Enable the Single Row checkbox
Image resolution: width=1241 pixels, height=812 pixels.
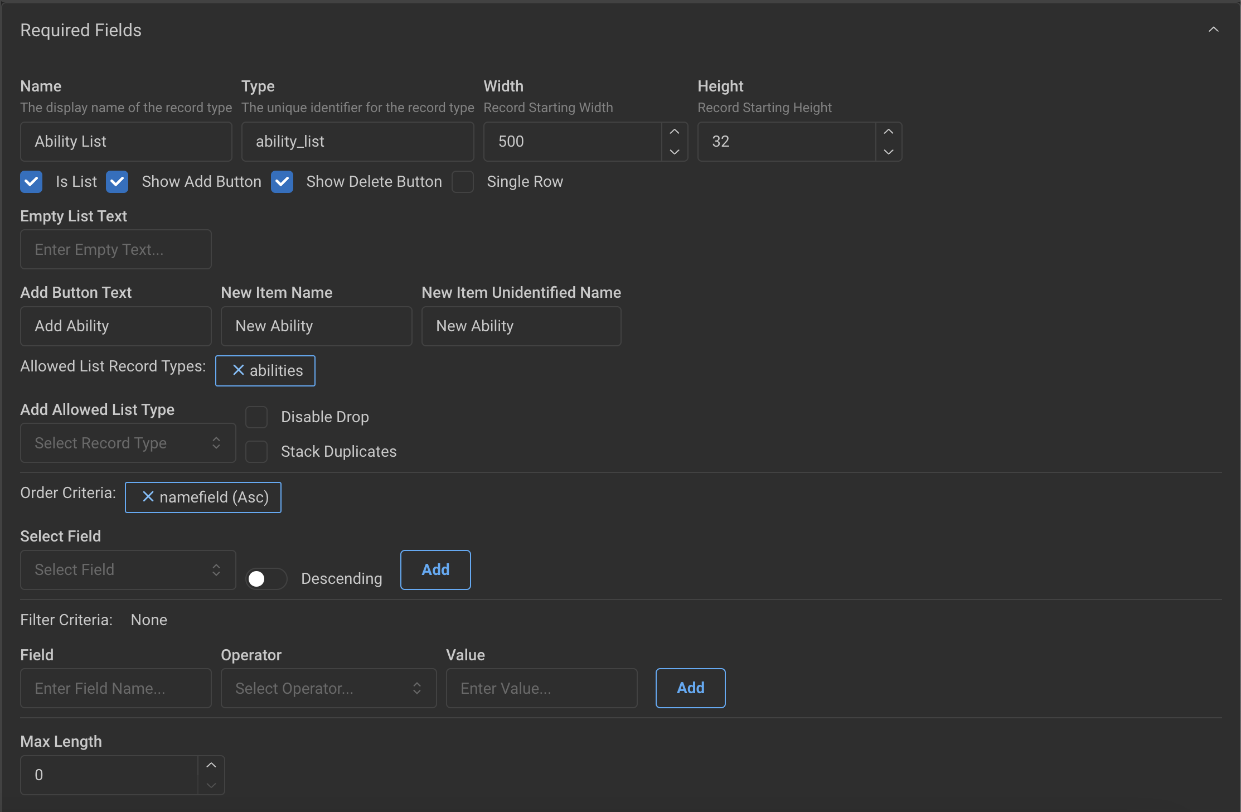462,182
